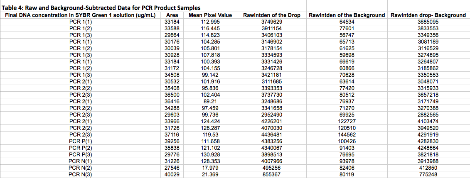Click the Rawintden of the Drop header
This screenshot has width=470, height=178.
pos(272,15)
